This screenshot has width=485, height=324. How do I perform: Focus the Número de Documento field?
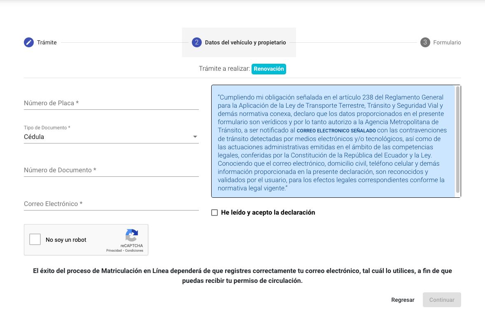point(111,170)
